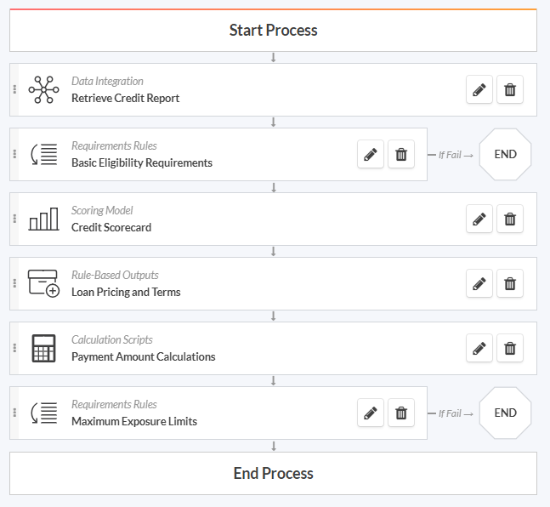
Task: Click the Rule-Based Outputs type label
Action: tap(115, 275)
